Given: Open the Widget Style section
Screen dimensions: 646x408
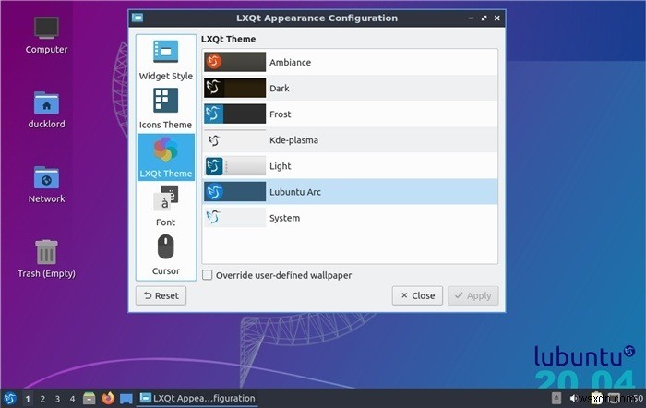Looking at the screenshot, I should tap(165, 60).
